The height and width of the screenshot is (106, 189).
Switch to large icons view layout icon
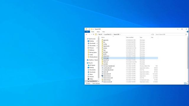click(x=187, y=83)
